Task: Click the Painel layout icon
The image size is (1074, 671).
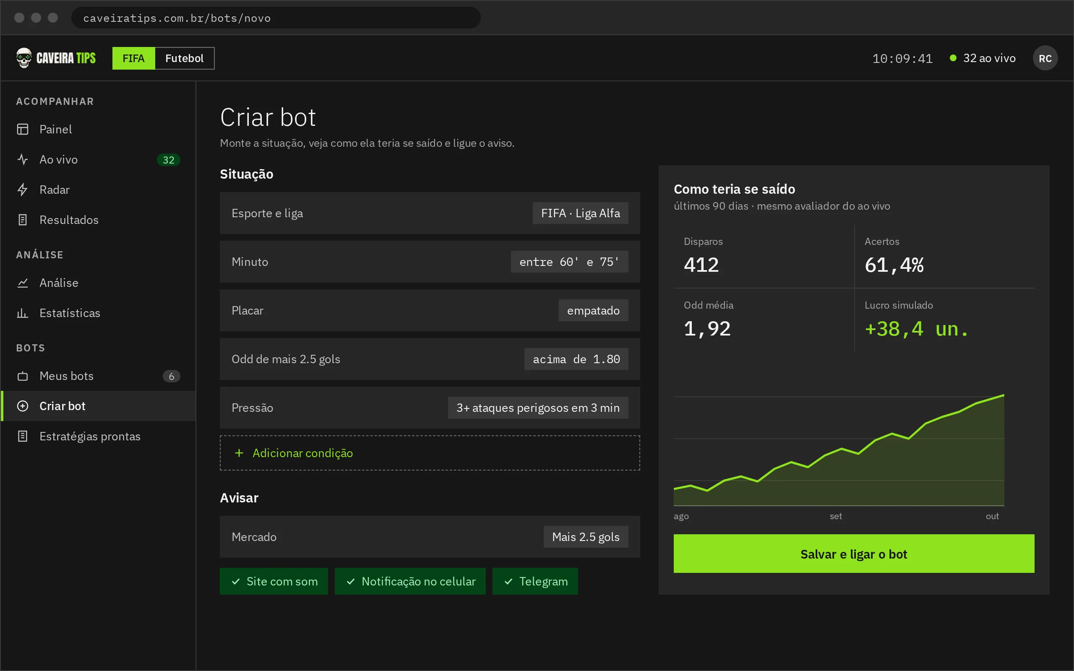Action: [x=23, y=129]
